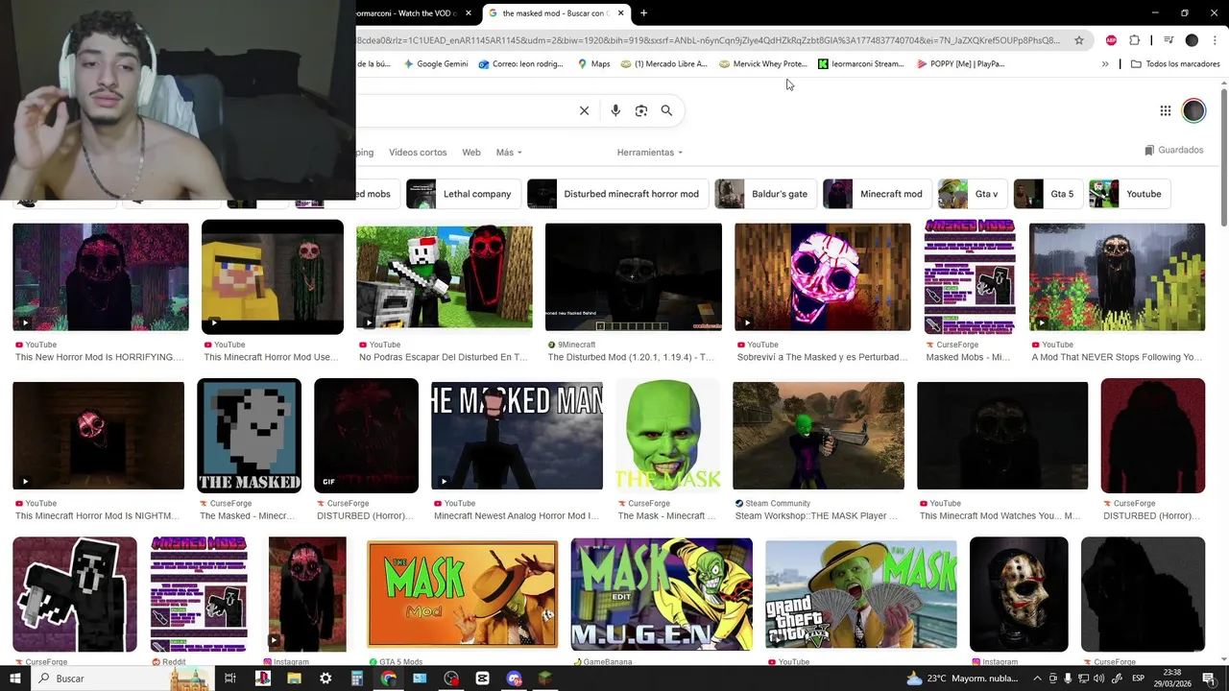
Task: Open the Google account avatar
Action: [x=1193, y=110]
